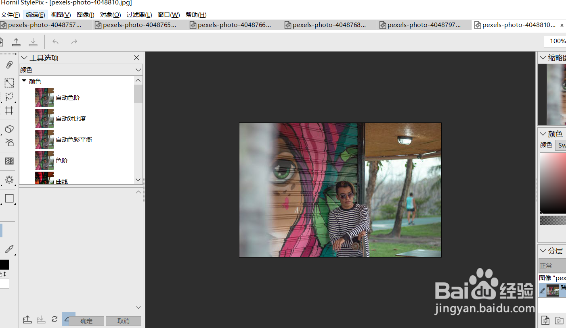Viewport: 566px width, 328px height.
Task: Click the new layer group folder icon
Action: tap(559, 320)
